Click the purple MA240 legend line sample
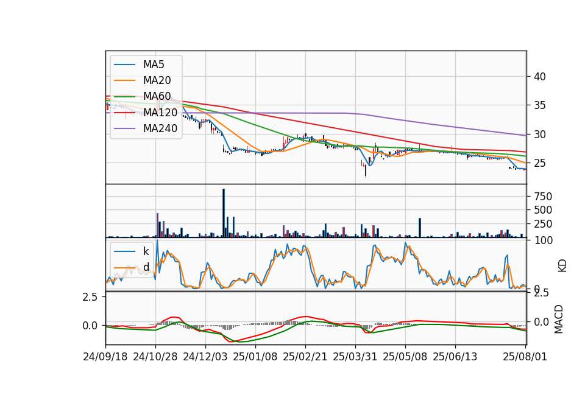The width and height of the screenshot is (585, 420). (124, 128)
